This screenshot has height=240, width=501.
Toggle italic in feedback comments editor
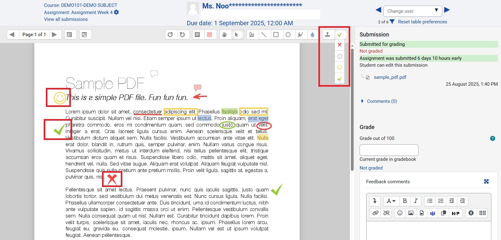(x=415, y=201)
